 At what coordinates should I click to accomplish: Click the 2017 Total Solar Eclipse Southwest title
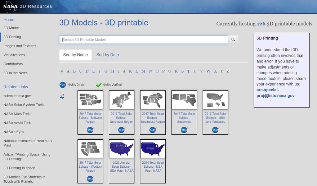(184, 118)
